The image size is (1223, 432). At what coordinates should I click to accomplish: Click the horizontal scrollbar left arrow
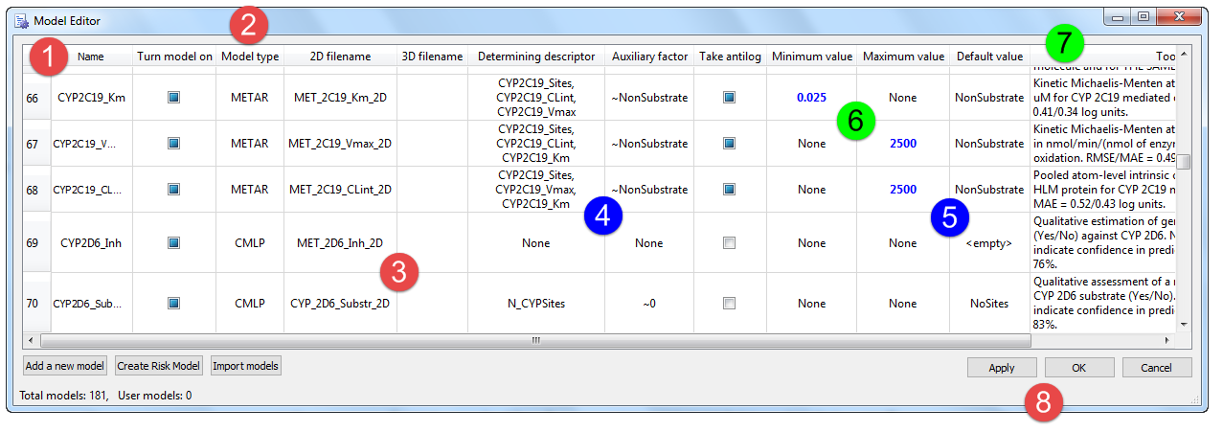(x=30, y=340)
